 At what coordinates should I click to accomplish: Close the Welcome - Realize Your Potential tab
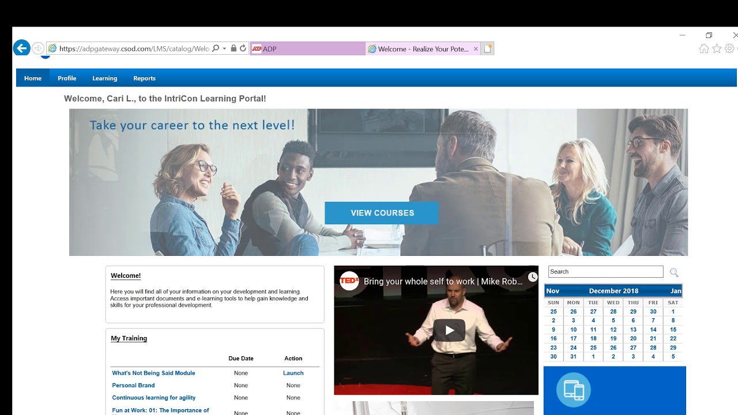[x=476, y=49]
